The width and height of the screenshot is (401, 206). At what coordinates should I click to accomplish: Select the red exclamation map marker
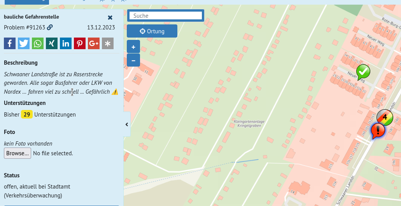pos(378,130)
